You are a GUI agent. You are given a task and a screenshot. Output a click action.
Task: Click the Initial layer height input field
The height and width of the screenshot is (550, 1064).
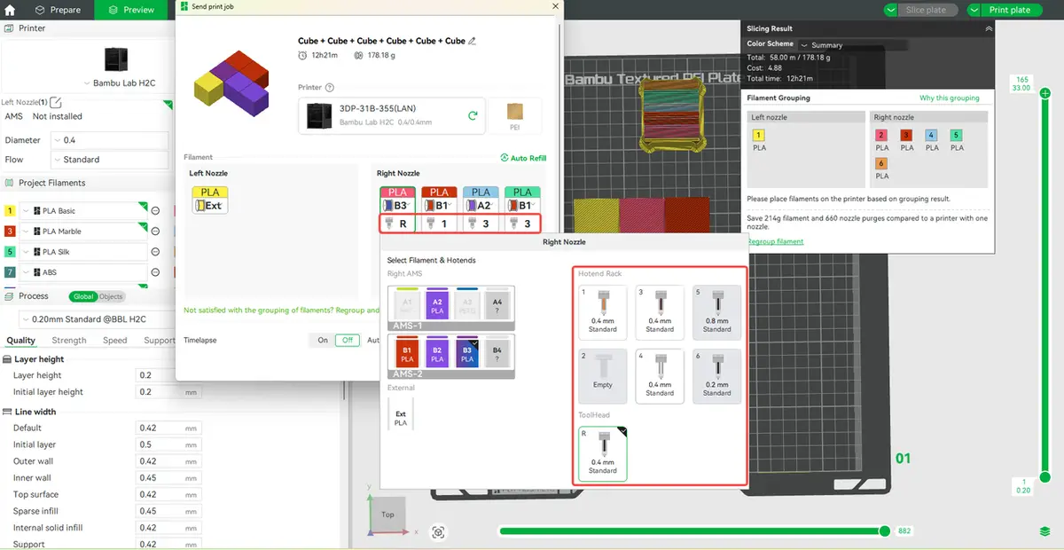[x=168, y=392]
